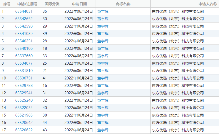Select international class 39 cell
The width and height of the screenshot is (219, 134).
click(x=52, y=34)
